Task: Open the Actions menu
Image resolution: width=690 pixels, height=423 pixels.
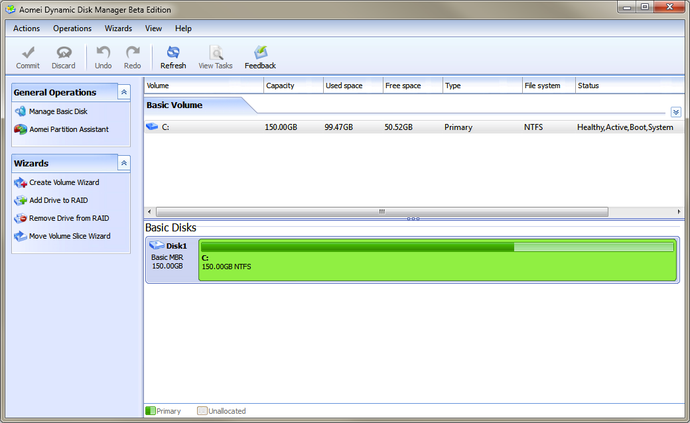Action: [27, 28]
